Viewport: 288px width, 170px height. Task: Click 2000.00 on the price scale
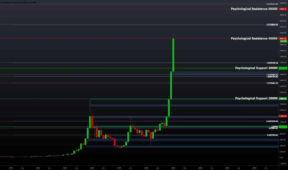point(283,152)
